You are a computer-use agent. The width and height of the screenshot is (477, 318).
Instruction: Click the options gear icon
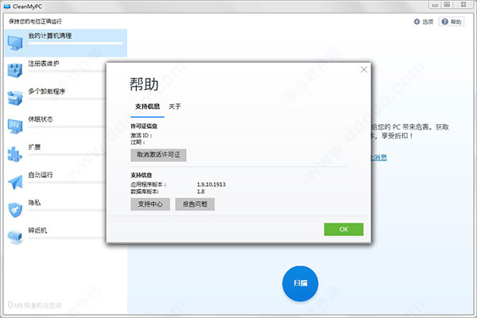pyautogui.click(x=417, y=21)
